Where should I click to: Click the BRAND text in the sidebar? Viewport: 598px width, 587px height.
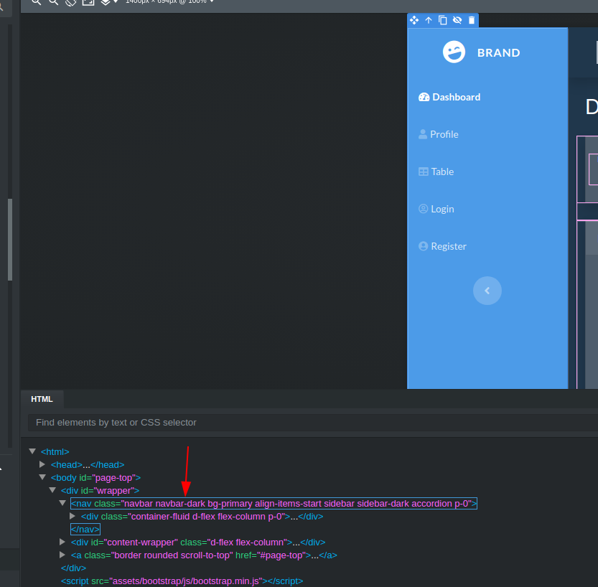click(499, 52)
